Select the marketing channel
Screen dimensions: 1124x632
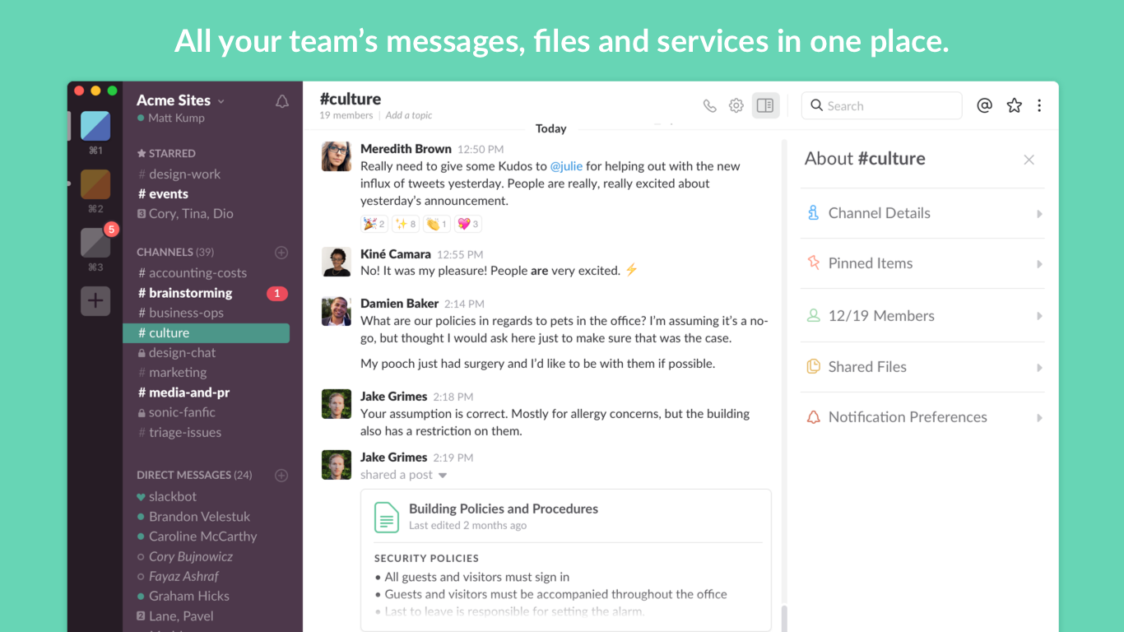[x=172, y=372]
